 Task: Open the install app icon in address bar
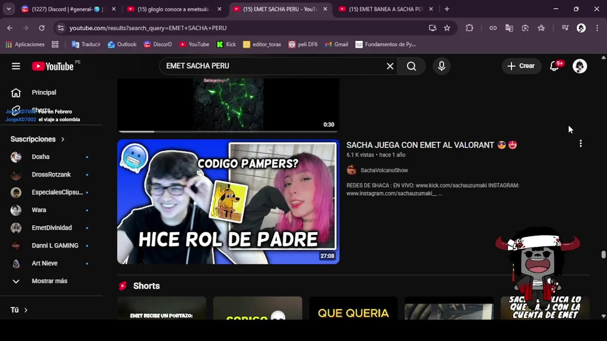click(x=432, y=28)
